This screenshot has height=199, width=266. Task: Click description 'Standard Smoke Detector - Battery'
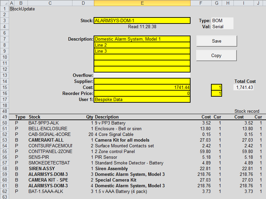click(129, 163)
